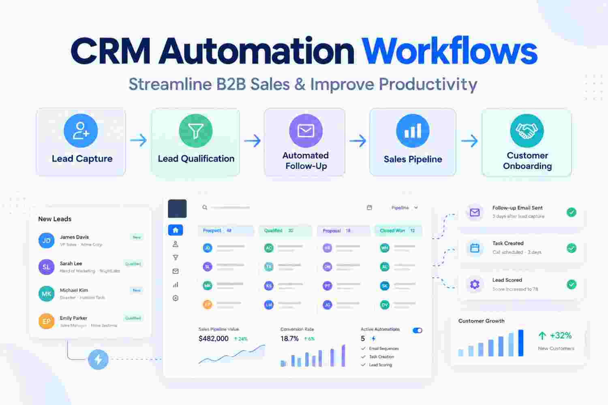Click the Automated Follow-Up step label
Viewport: 608px width, 405px height.
click(x=306, y=161)
